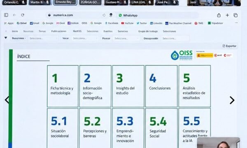Image resolution: width=247 pixels, height=148 pixels.
Task: Click the share icon in browser toolbar
Action: (x=219, y=15)
